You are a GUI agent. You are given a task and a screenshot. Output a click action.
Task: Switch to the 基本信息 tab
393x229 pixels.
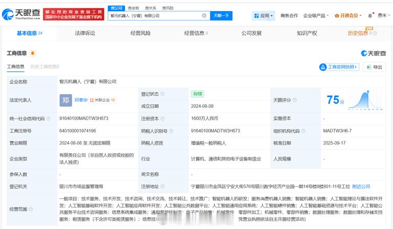[30, 33]
